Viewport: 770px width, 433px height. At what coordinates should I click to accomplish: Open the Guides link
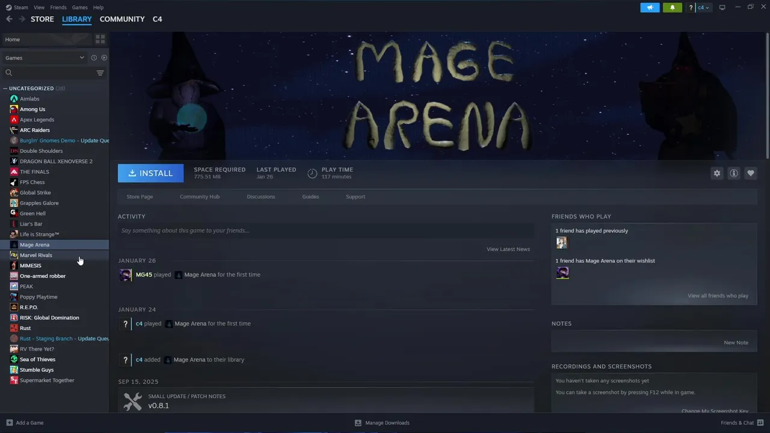[x=310, y=197]
